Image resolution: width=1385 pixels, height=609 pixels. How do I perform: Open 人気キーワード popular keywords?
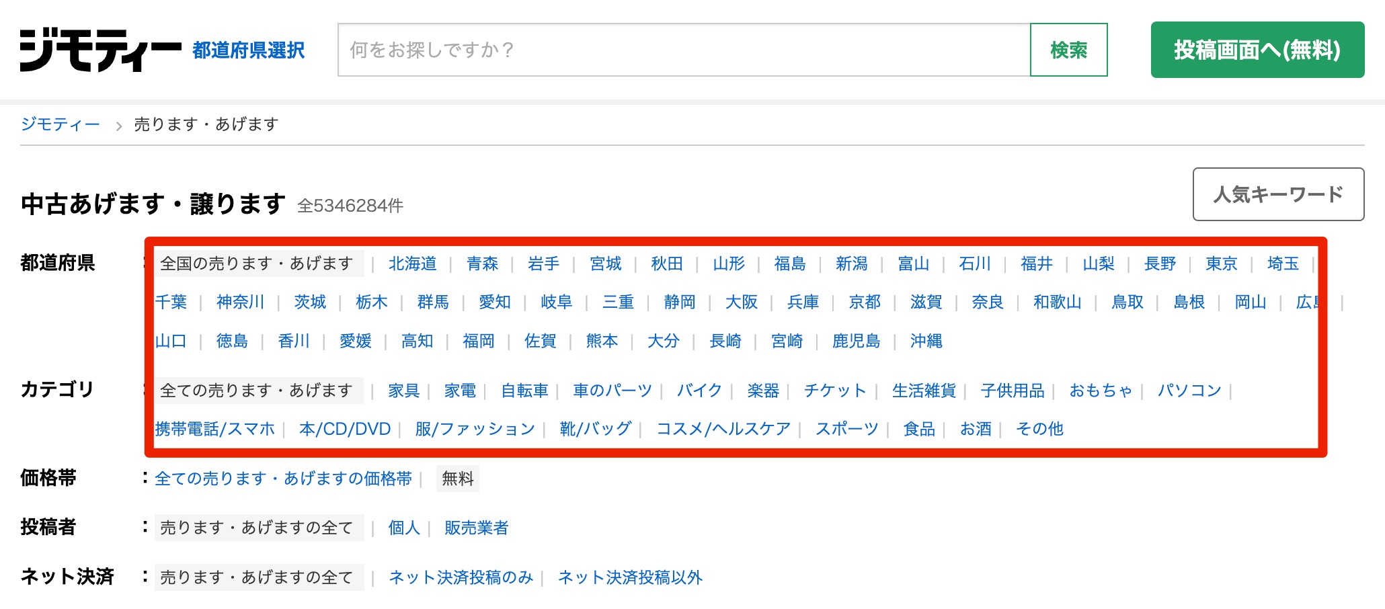click(1278, 194)
